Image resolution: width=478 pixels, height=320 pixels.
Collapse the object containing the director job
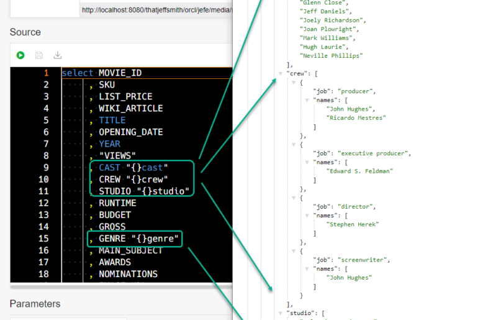294,198
